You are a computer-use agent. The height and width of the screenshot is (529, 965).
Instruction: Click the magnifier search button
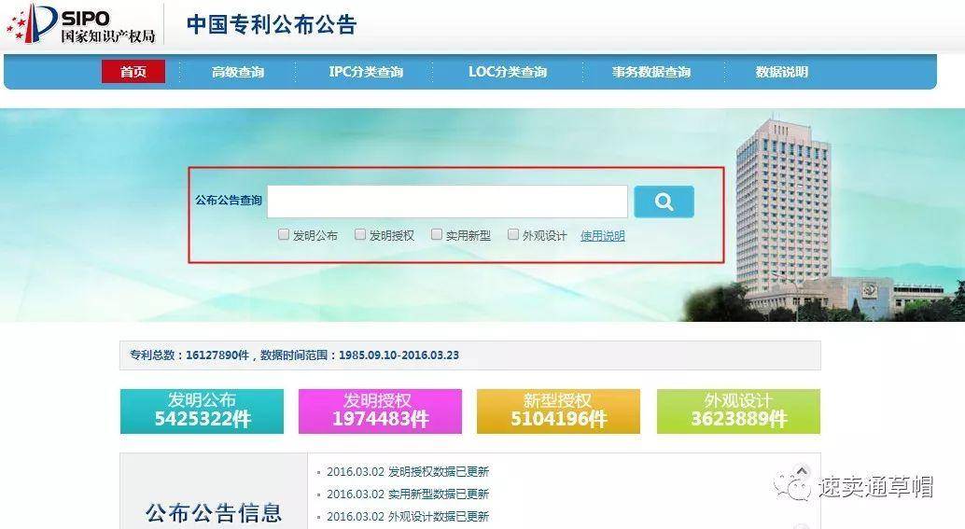pyautogui.click(x=664, y=202)
